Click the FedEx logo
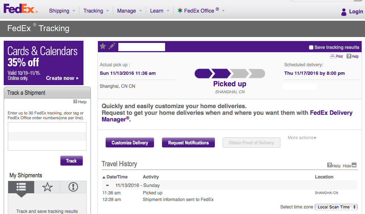365x214 pixels. coord(20,9)
